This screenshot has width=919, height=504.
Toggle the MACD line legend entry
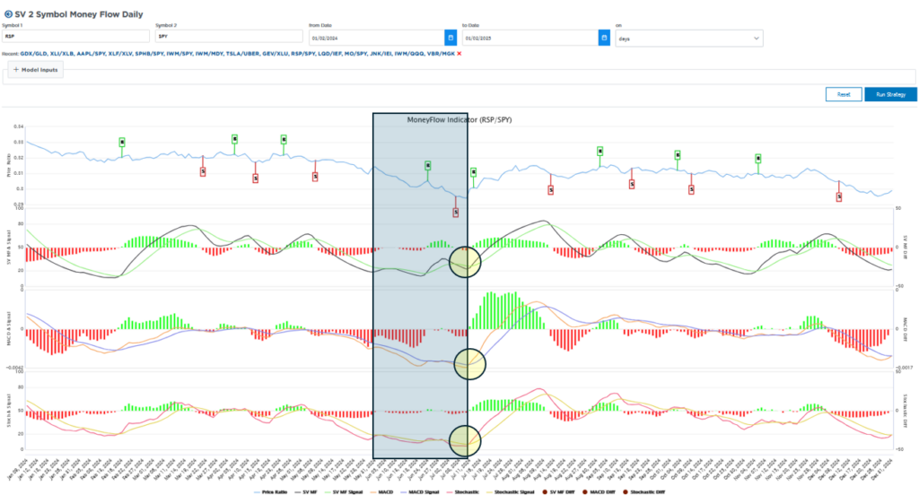[381, 491]
